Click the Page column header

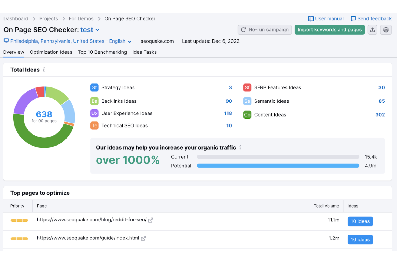pos(42,206)
